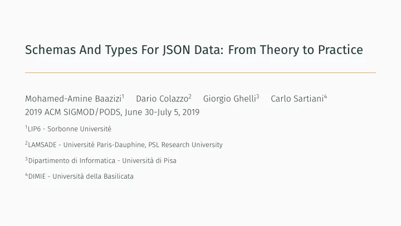Click 'PSL Research University' text
Image resolution: width=401 pixels, height=226 pixels.
tap(185, 145)
